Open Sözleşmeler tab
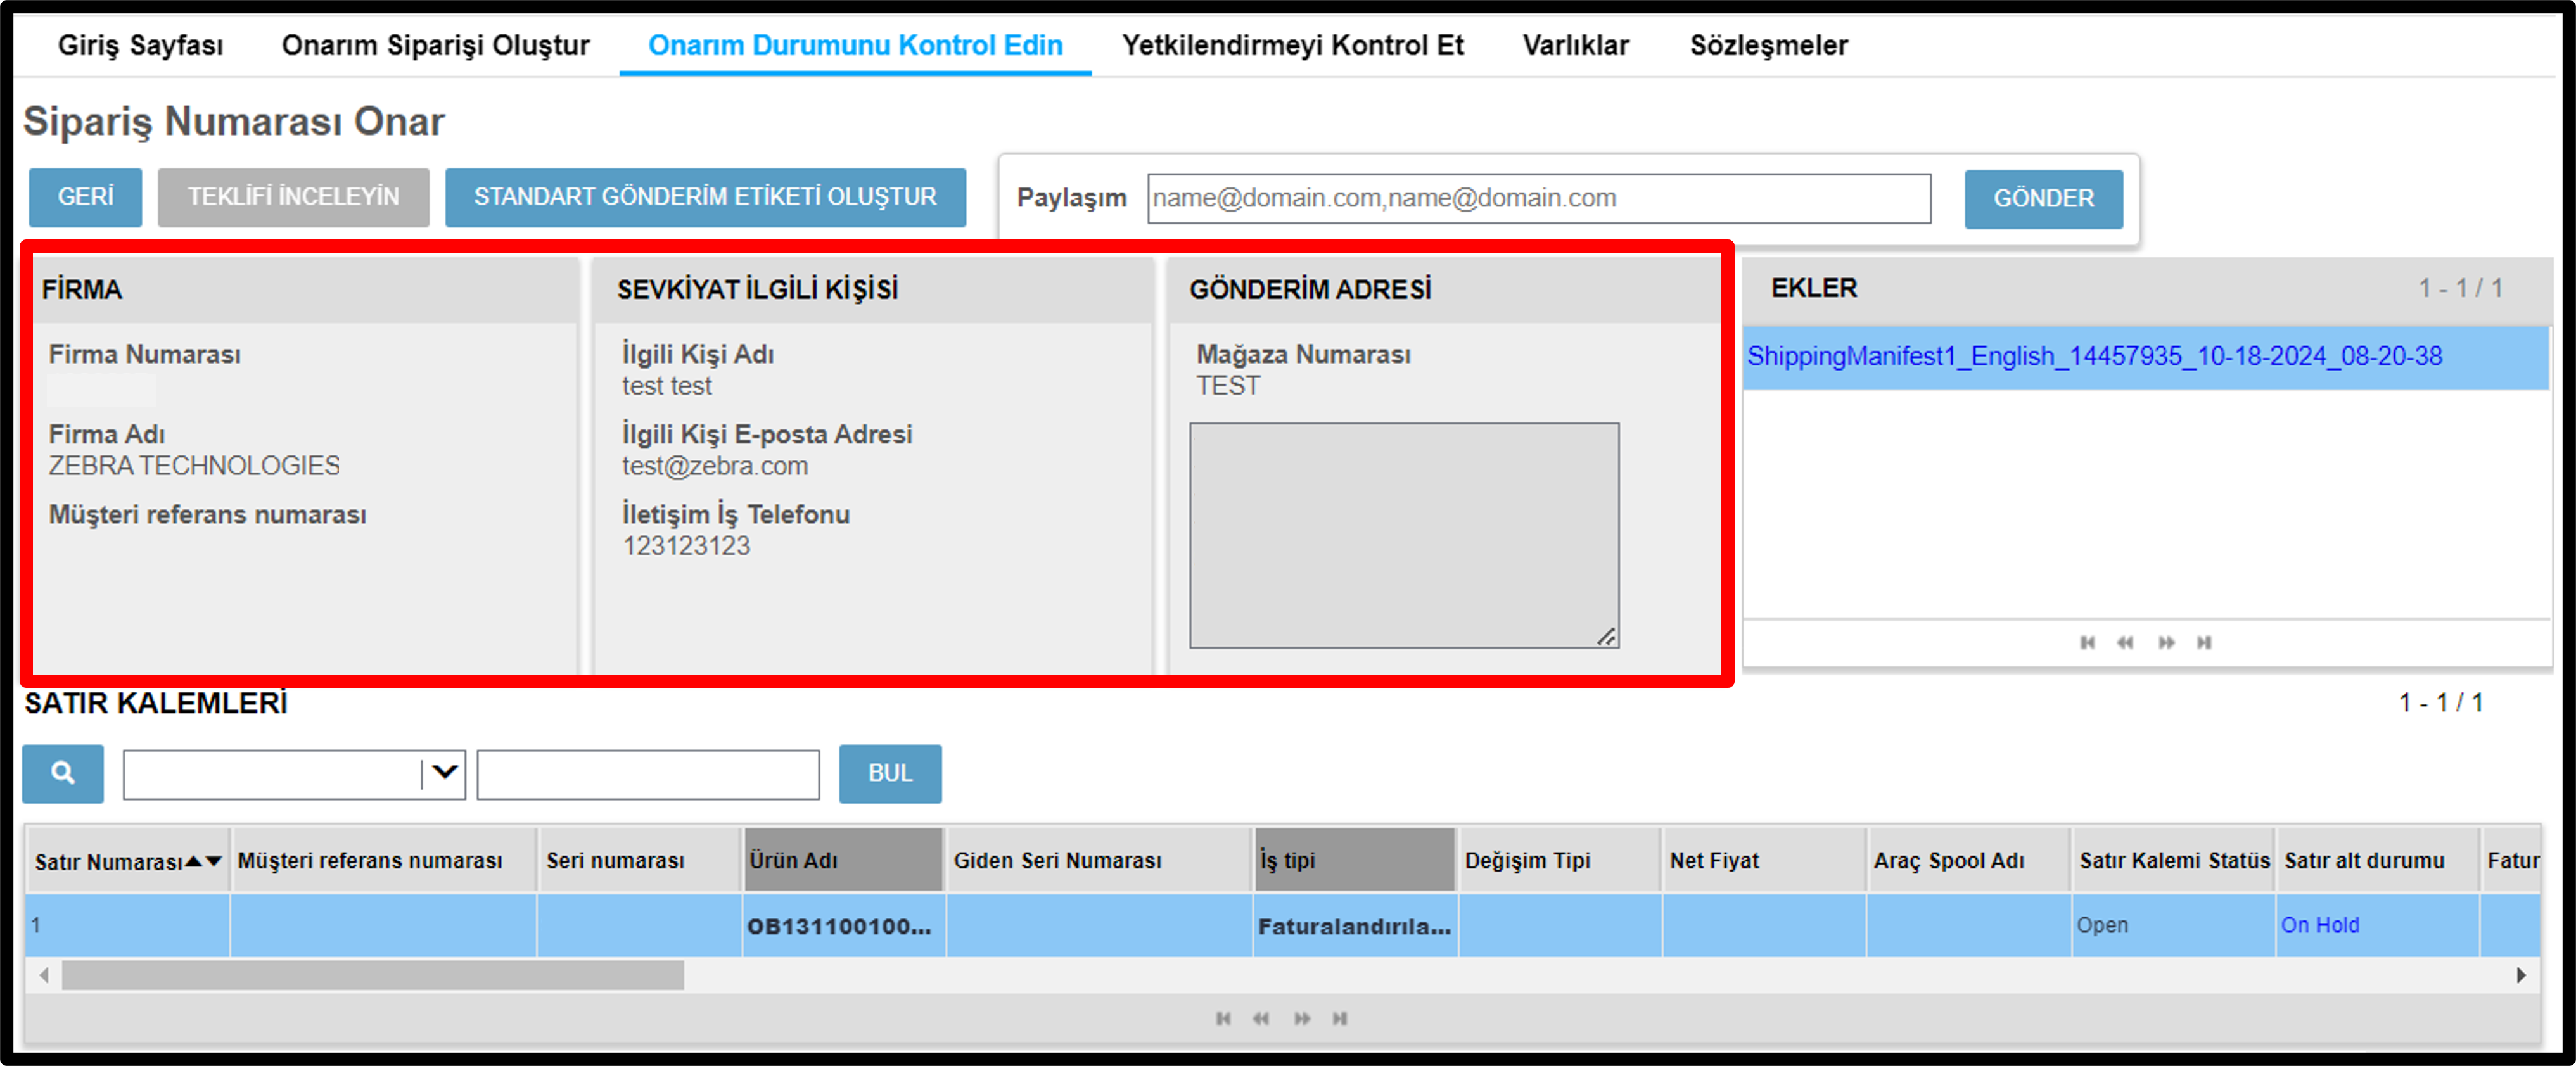Viewport: 2576px width, 1066px height. point(1769,45)
